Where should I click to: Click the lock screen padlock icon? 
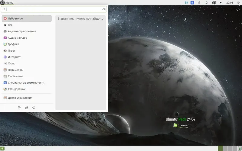pos(27,108)
